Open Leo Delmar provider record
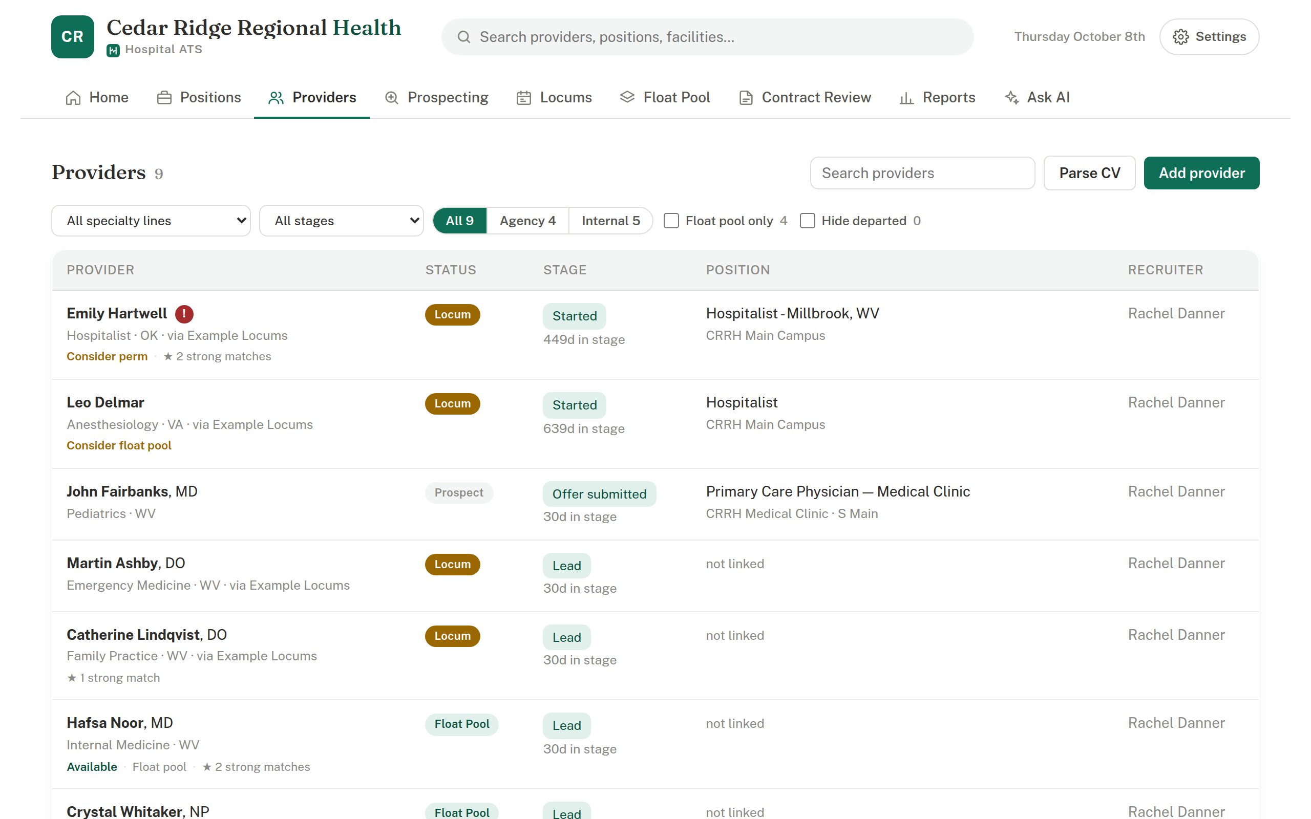 pyautogui.click(x=105, y=402)
